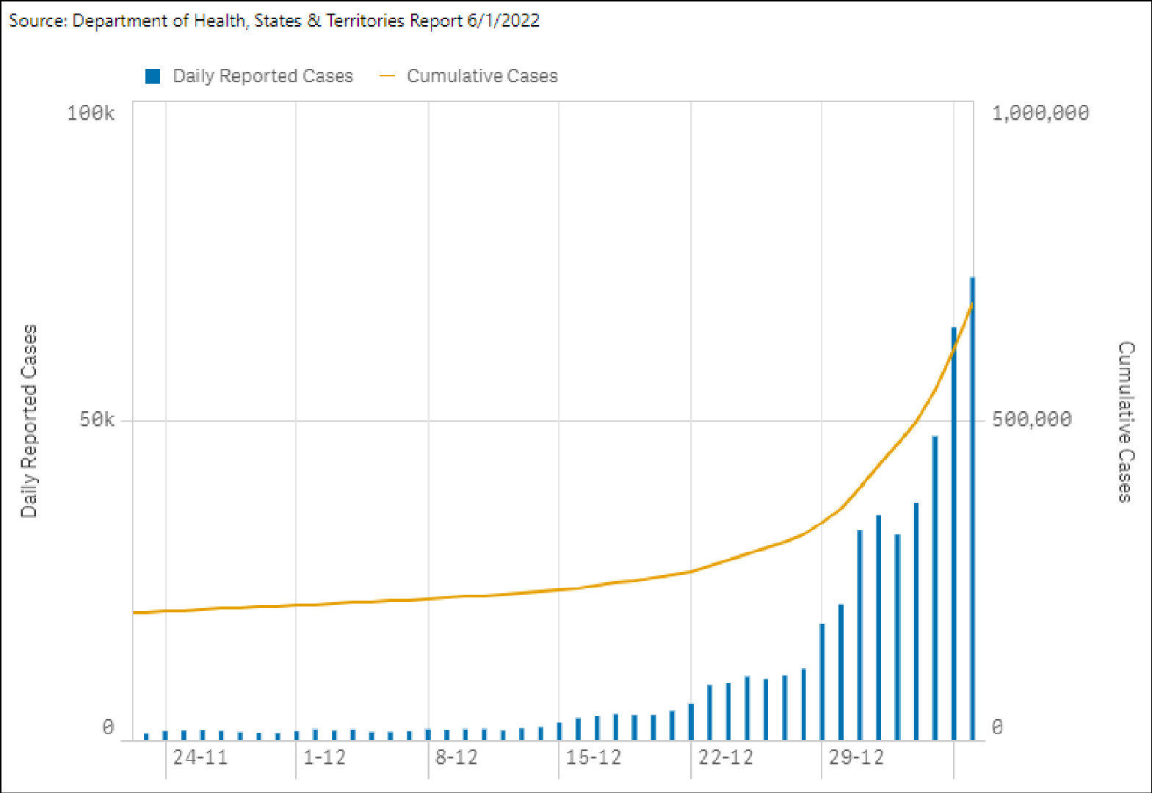
Task: Click the 1-12 date label on x-axis
Action: pos(325,757)
